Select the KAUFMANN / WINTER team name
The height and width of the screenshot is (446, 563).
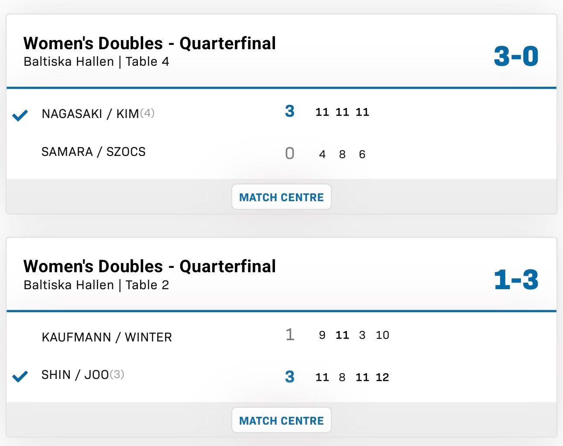coord(107,337)
